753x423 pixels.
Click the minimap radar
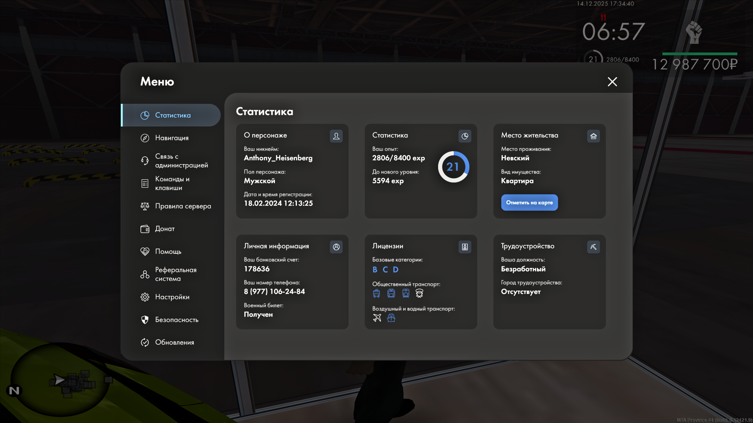click(x=61, y=379)
